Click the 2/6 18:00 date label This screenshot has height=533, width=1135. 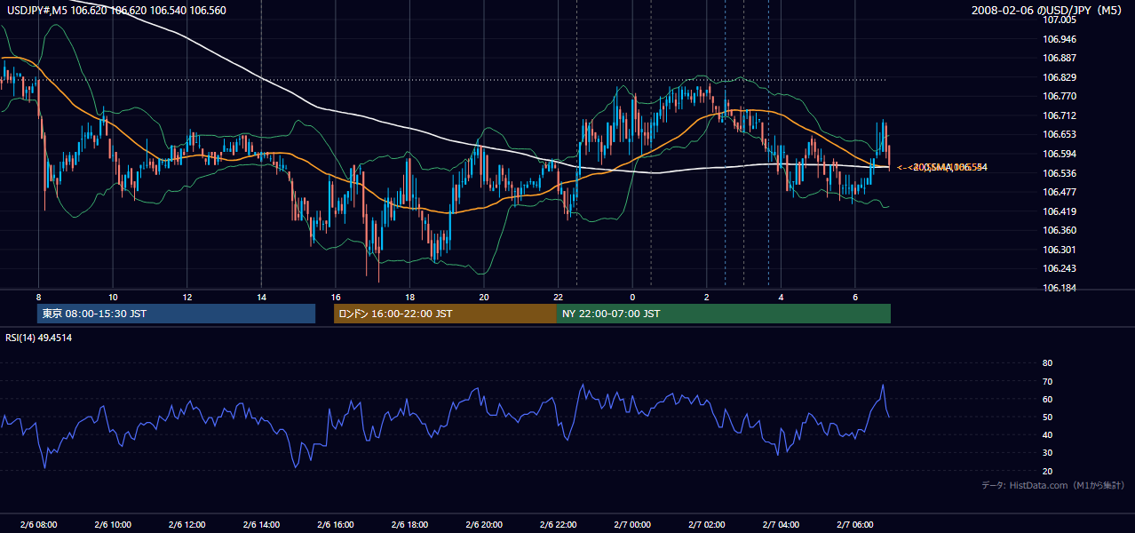point(409,524)
